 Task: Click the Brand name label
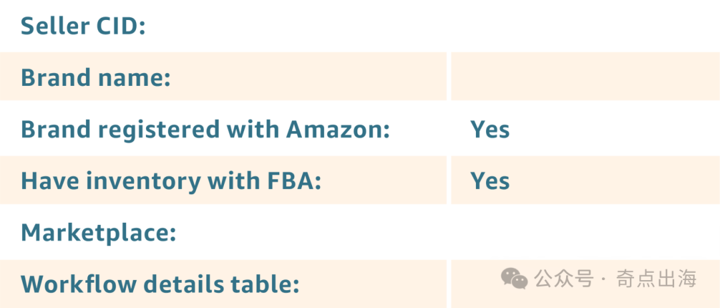tap(95, 77)
